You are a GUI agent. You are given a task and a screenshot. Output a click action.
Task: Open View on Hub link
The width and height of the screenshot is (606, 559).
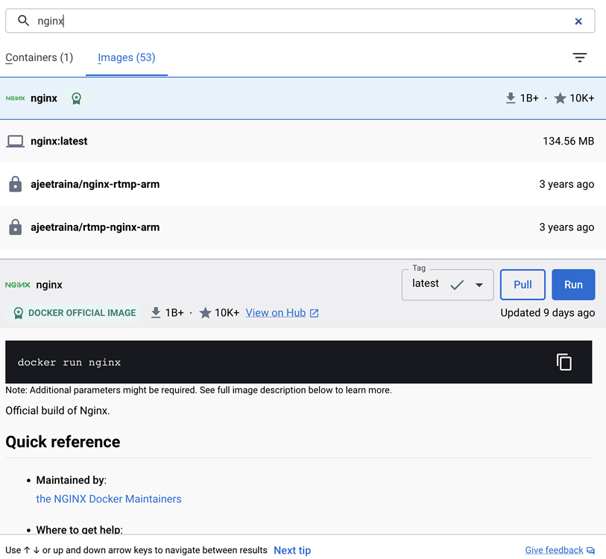pyautogui.click(x=276, y=313)
